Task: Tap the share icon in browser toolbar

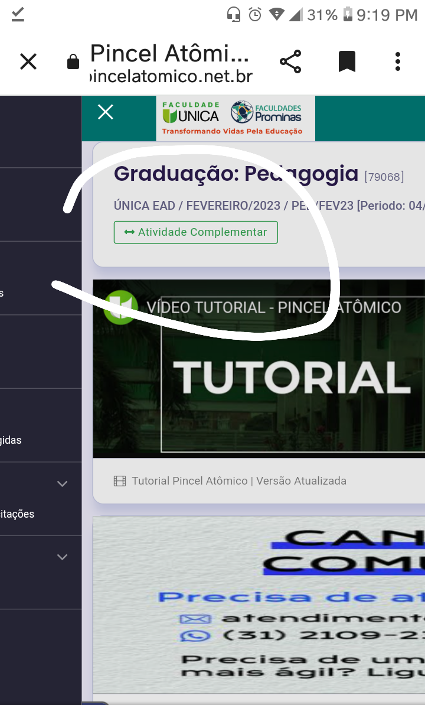Action: [x=290, y=61]
